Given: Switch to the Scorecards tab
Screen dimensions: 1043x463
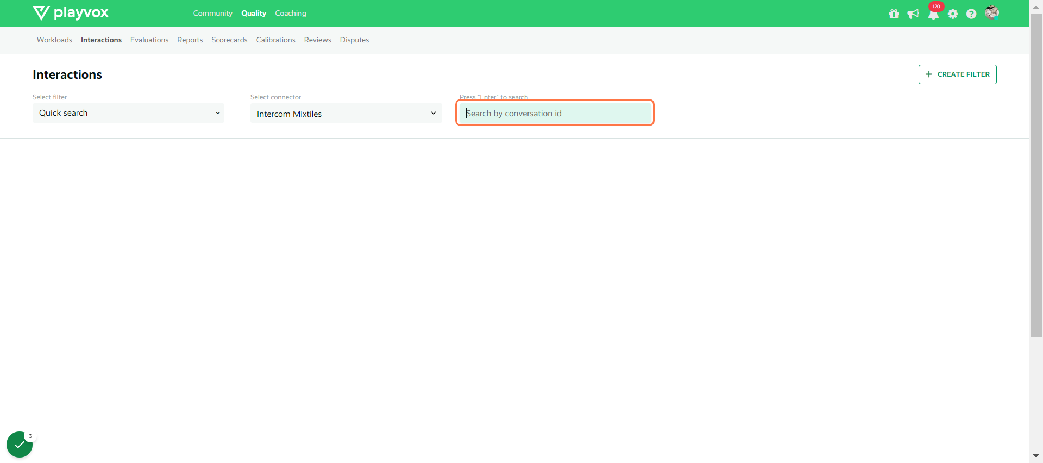Looking at the screenshot, I should 229,40.
